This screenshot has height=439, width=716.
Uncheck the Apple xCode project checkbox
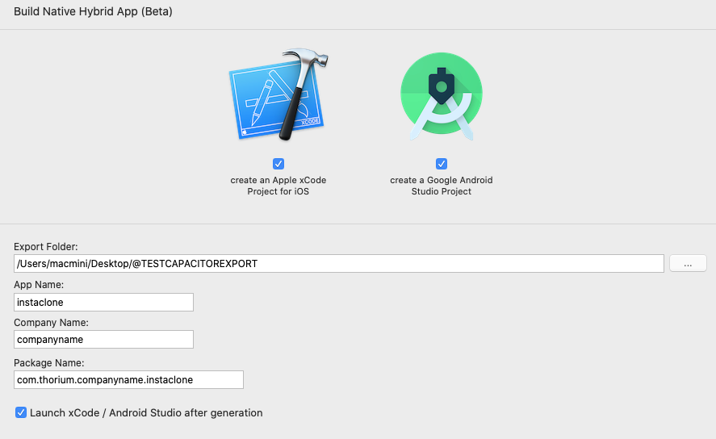[278, 163]
